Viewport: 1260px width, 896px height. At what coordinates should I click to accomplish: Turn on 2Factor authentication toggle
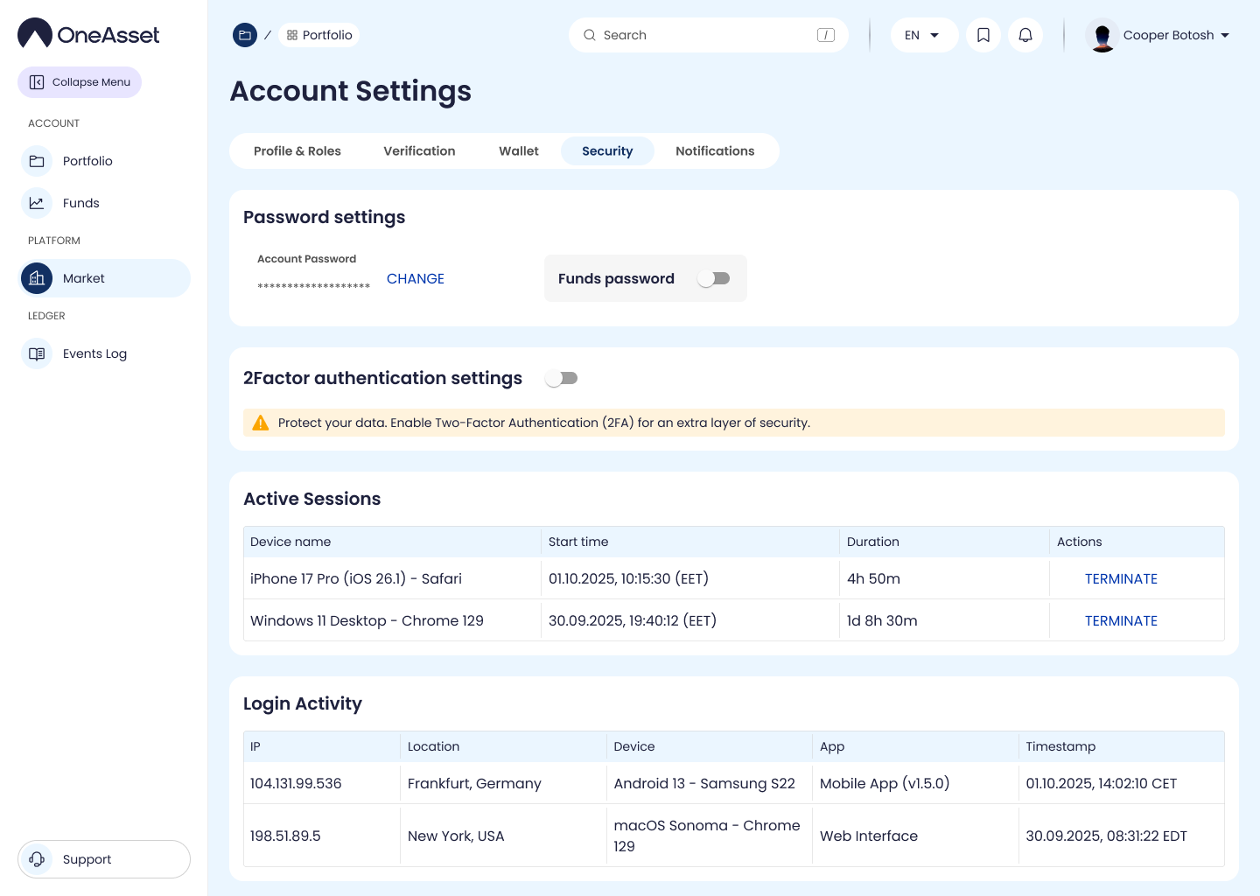click(x=561, y=378)
